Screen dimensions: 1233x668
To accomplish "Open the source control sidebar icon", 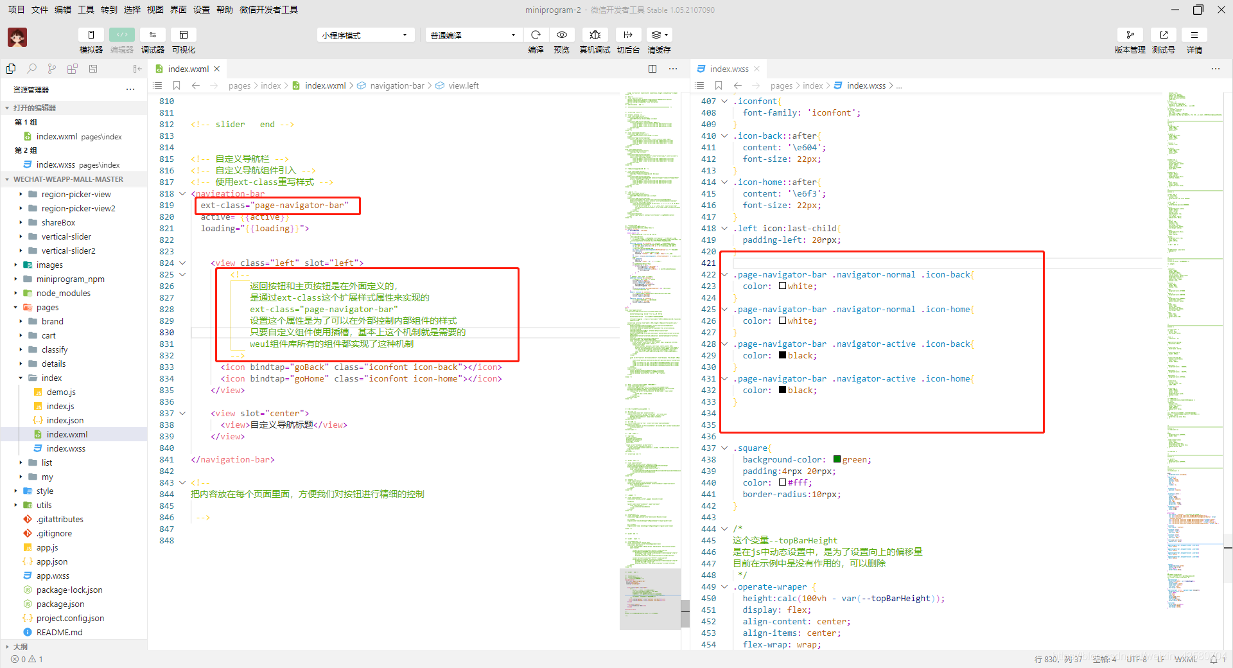I will click(x=52, y=69).
